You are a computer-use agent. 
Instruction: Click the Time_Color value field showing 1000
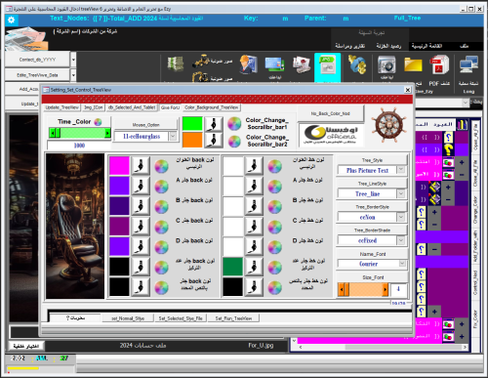[x=79, y=146]
